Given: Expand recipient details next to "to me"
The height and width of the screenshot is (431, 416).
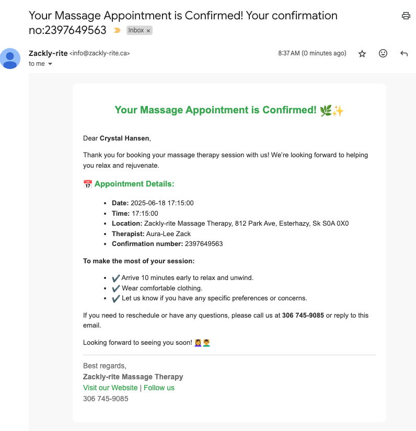Looking at the screenshot, I should 50,64.
